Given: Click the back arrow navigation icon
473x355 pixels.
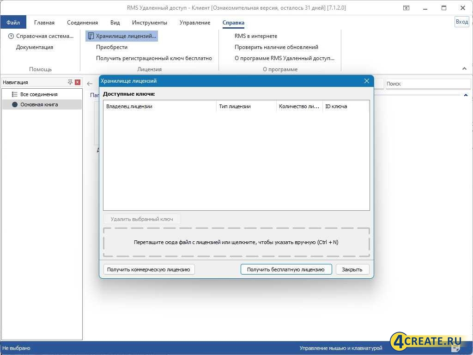Looking at the screenshot, I should [90, 84].
